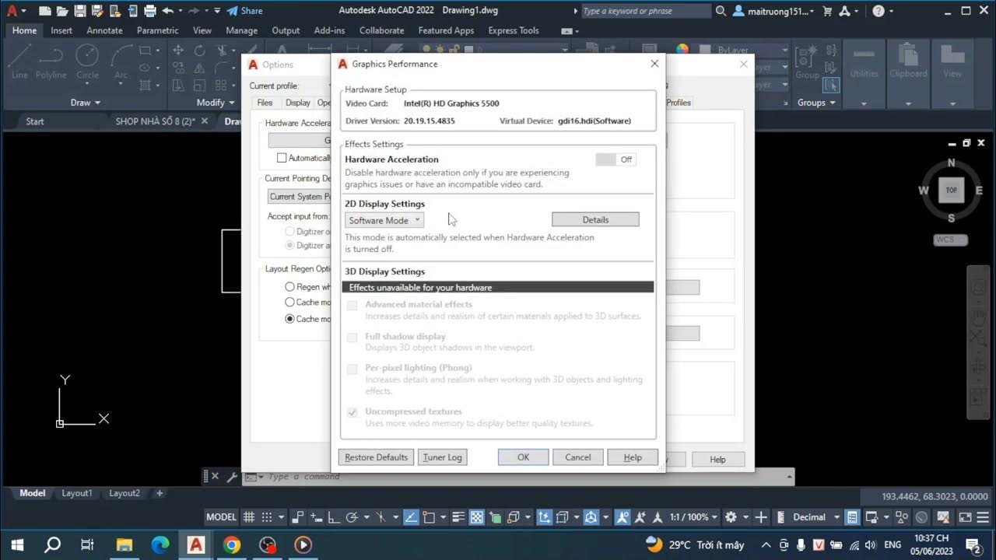Expand the Modify panel dropdown
The width and height of the screenshot is (996, 560).
tap(216, 103)
